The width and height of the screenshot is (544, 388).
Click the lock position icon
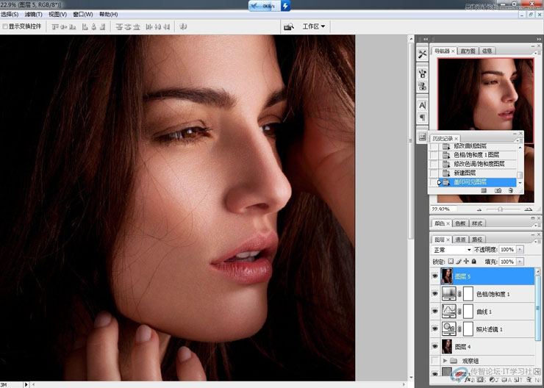point(466,262)
